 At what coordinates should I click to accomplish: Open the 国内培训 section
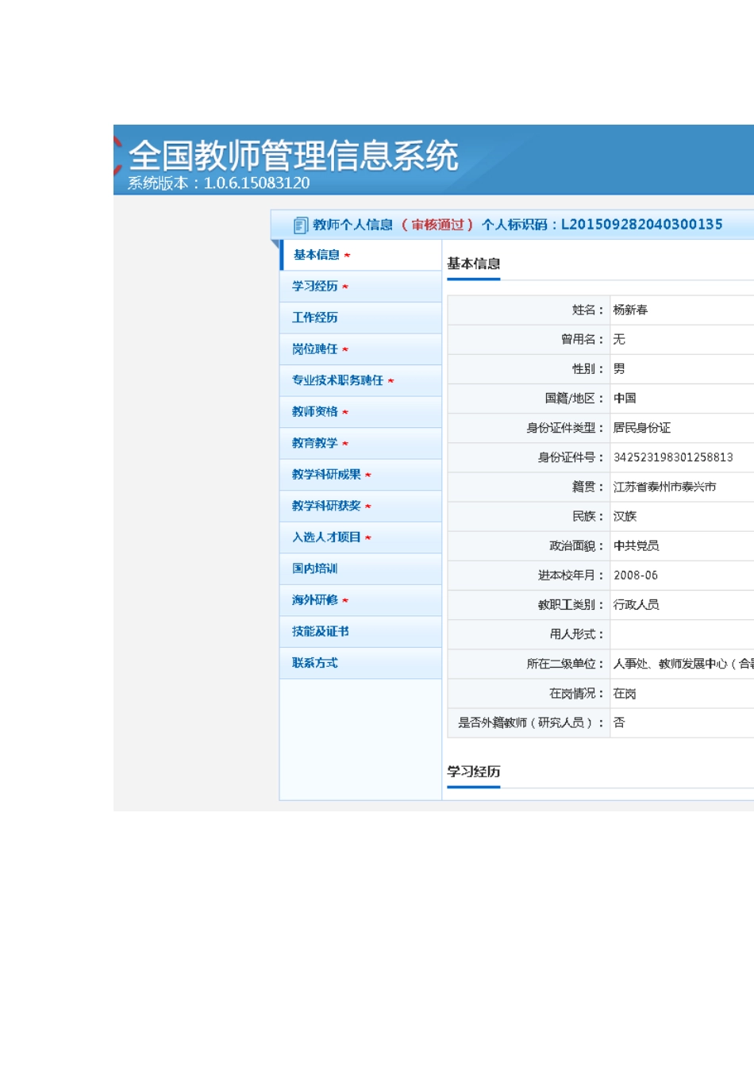[315, 568]
